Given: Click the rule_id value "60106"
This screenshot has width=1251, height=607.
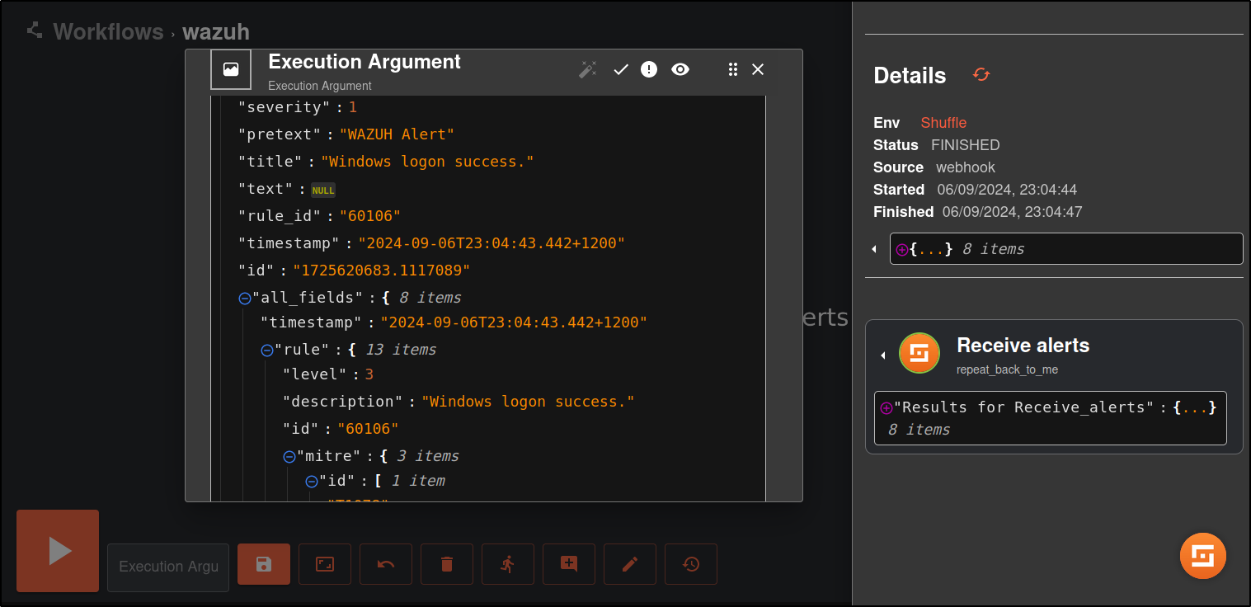Looking at the screenshot, I should [x=370, y=216].
